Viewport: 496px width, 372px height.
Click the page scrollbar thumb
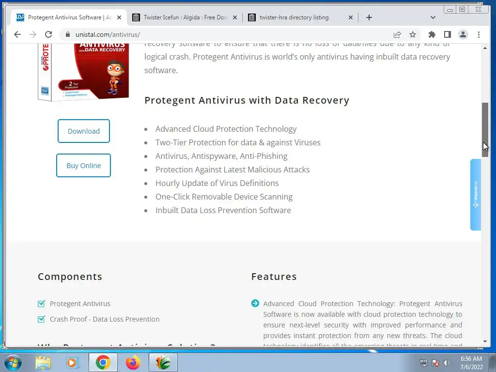(485, 130)
